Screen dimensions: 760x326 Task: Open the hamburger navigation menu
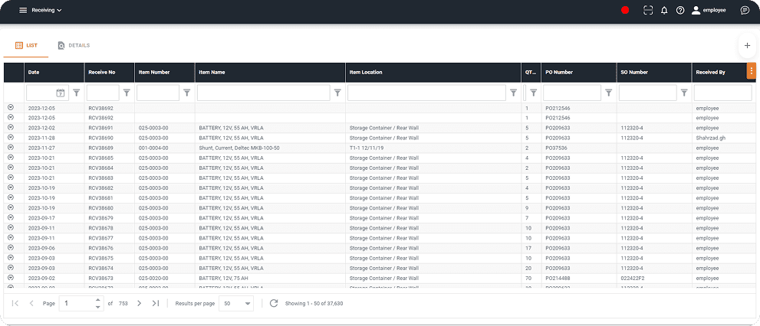coord(23,10)
